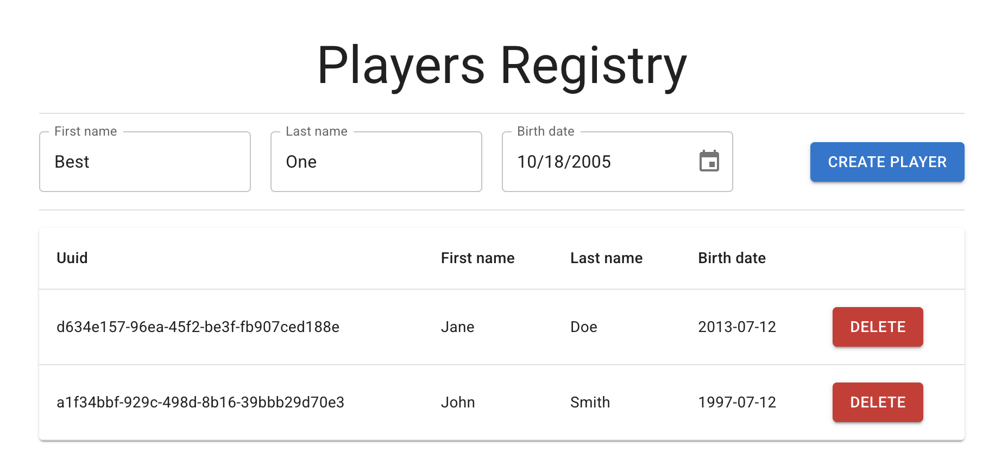Select the text One in Last name
The height and width of the screenshot is (472, 995).
tap(301, 162)
